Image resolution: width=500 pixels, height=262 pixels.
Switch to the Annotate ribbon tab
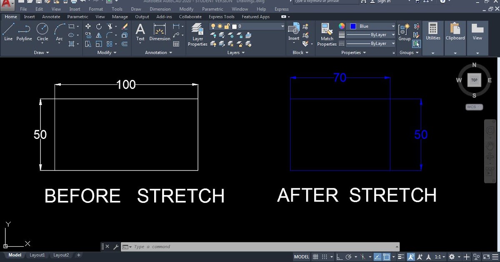(51, 17)
